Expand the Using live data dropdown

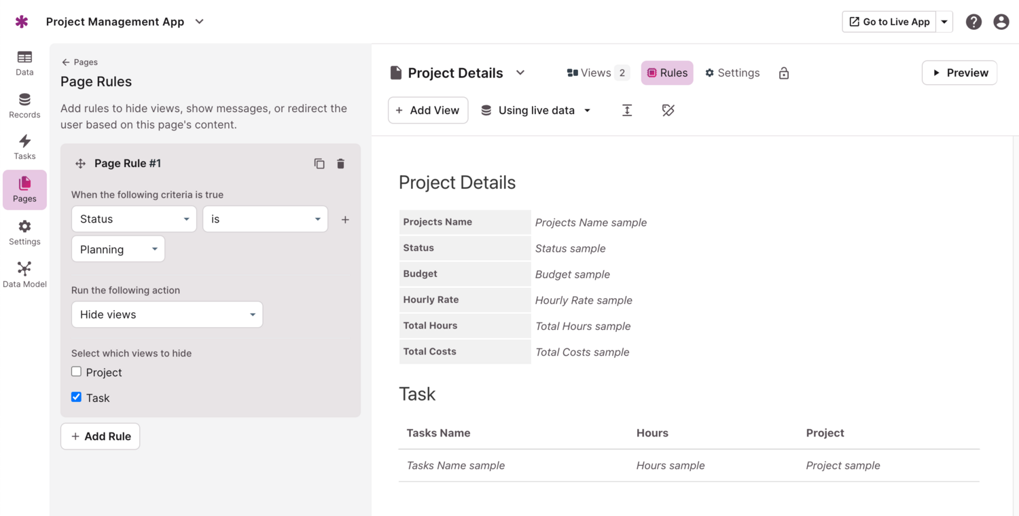pos(536,111)
